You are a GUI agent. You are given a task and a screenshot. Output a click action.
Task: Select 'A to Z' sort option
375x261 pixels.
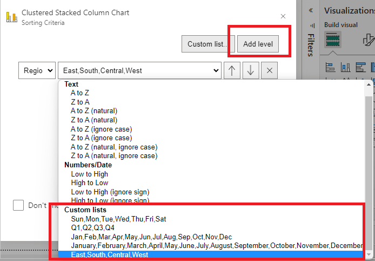coord(80,93)
